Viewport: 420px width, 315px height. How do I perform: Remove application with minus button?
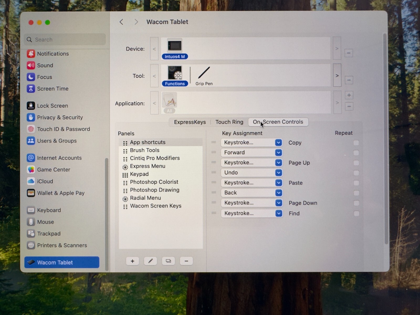(x=349, y=107)
